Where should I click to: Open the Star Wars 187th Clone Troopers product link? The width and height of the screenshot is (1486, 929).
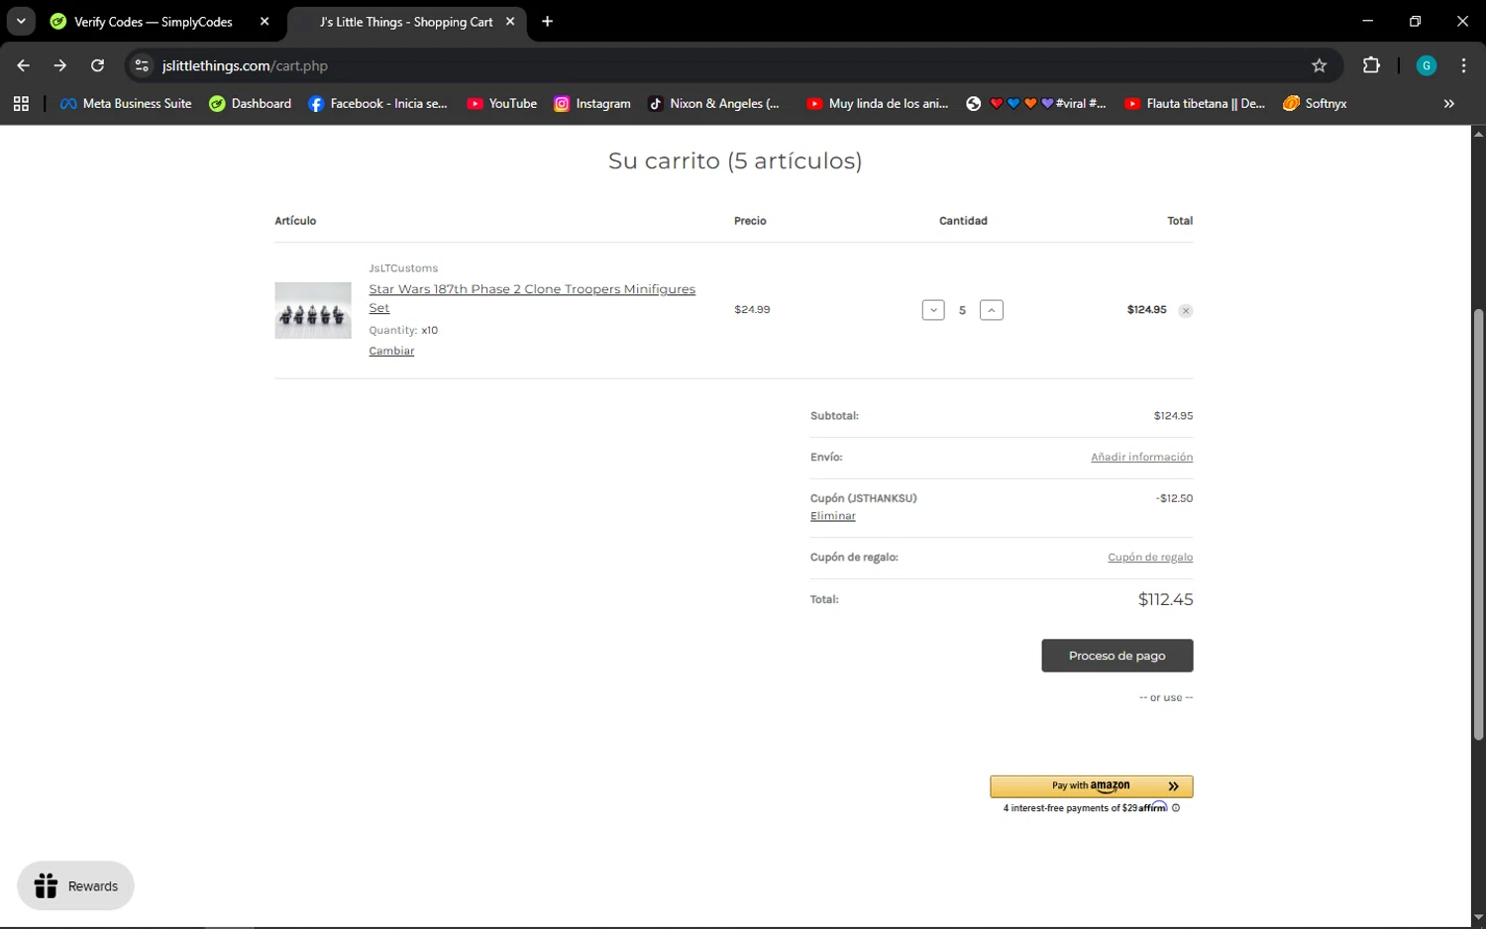(532, 298)
